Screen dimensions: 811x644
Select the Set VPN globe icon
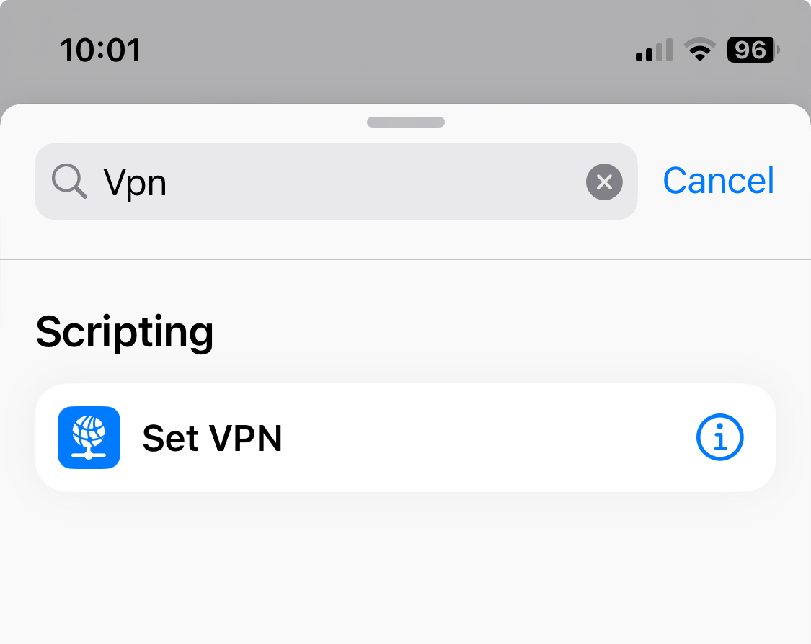click(x=89, y=437)
